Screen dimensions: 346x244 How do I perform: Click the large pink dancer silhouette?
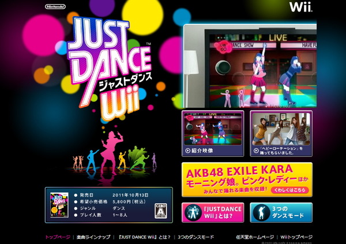pyautogui.click(x=110, y=152)
